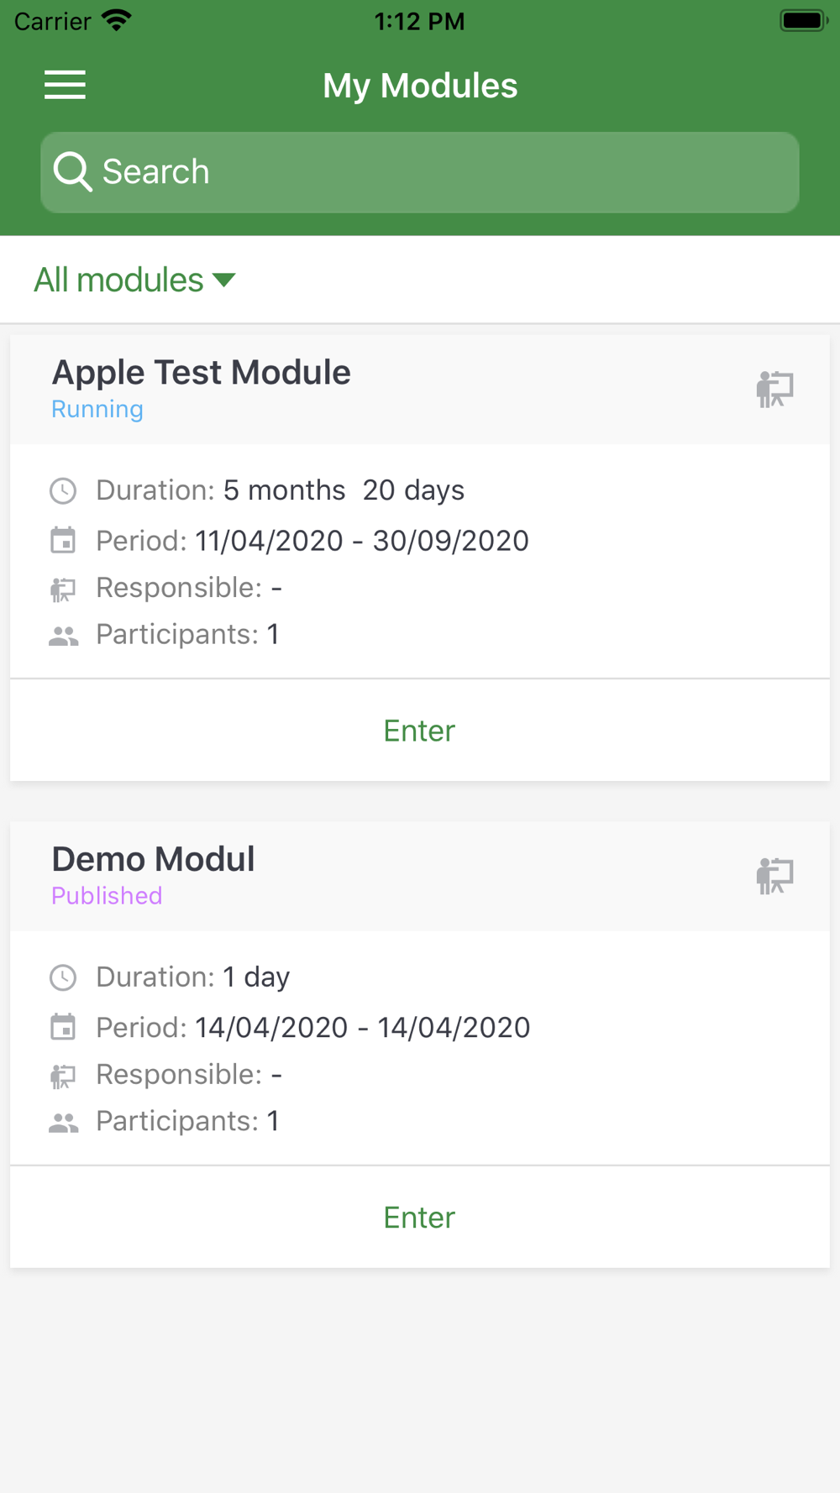Click the Published status label
The width and height of the screenshot is (840, 1493).
click(x=107, y=896)
